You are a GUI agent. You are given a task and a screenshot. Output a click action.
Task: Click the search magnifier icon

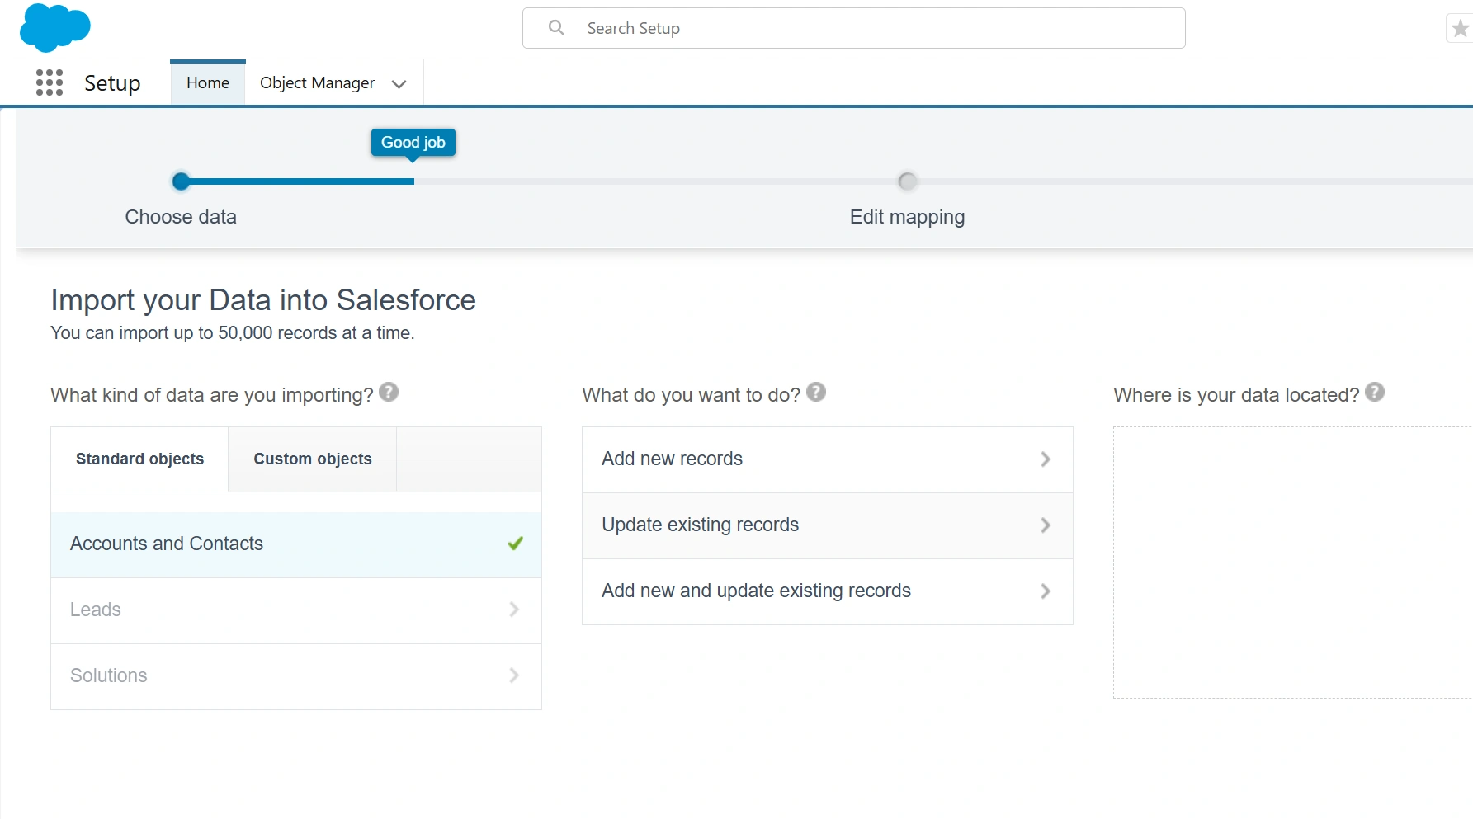555,27
